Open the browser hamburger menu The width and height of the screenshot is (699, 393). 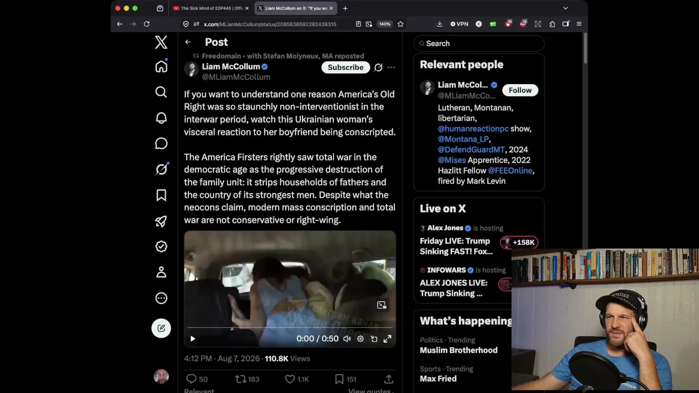point(579,24)
